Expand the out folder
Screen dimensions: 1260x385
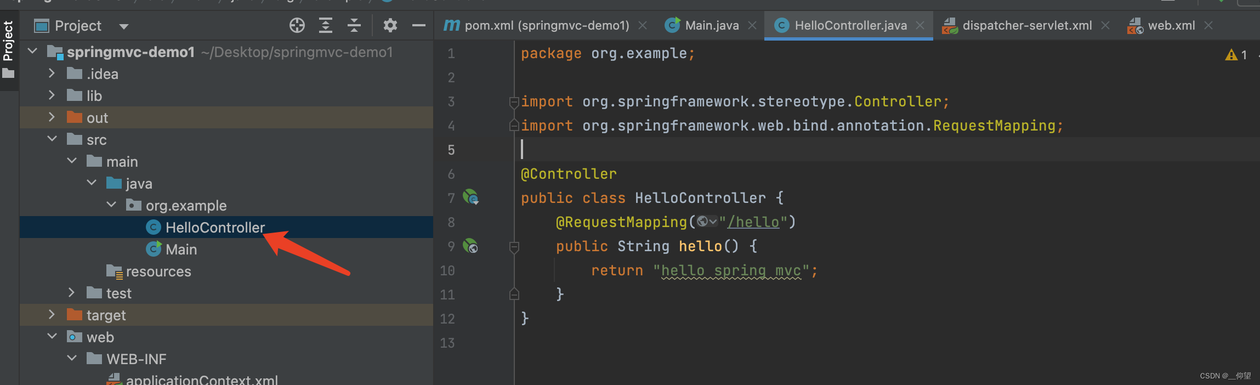coord(52,117)
